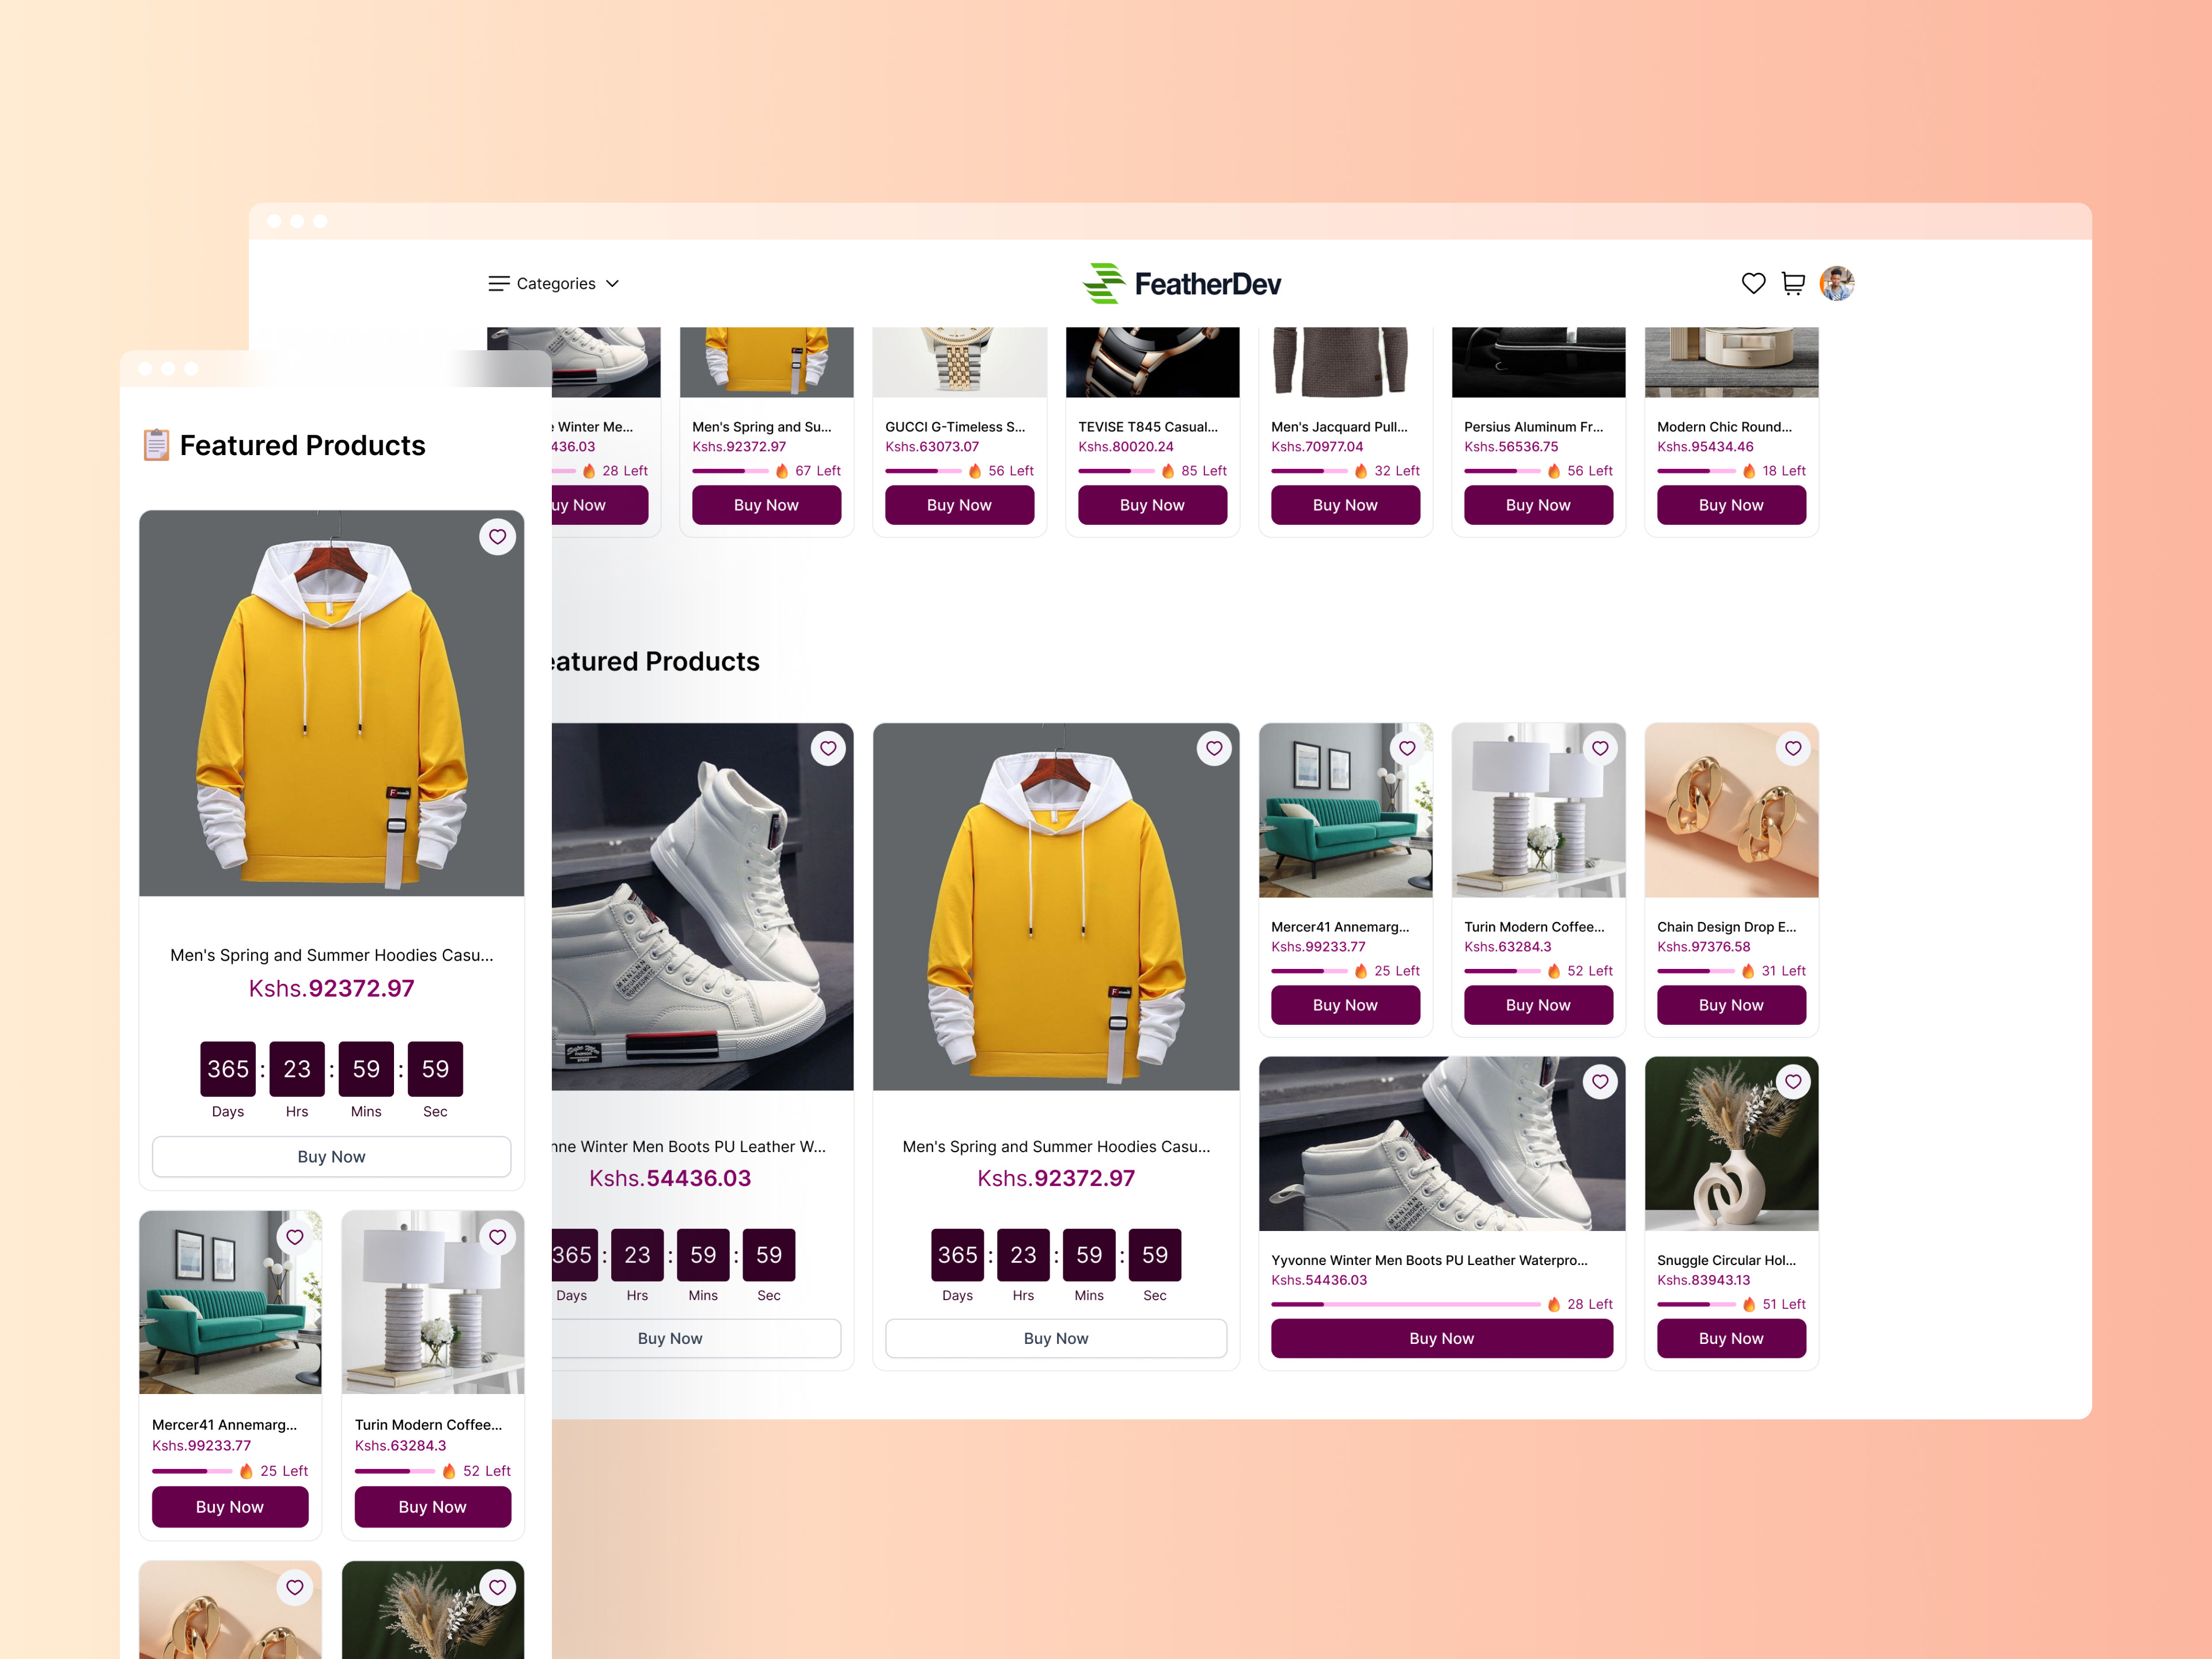Click fire icon beside 85 Left on TEVISE
Viewport: 2212px width, 1659px height.
[1168, 471]
